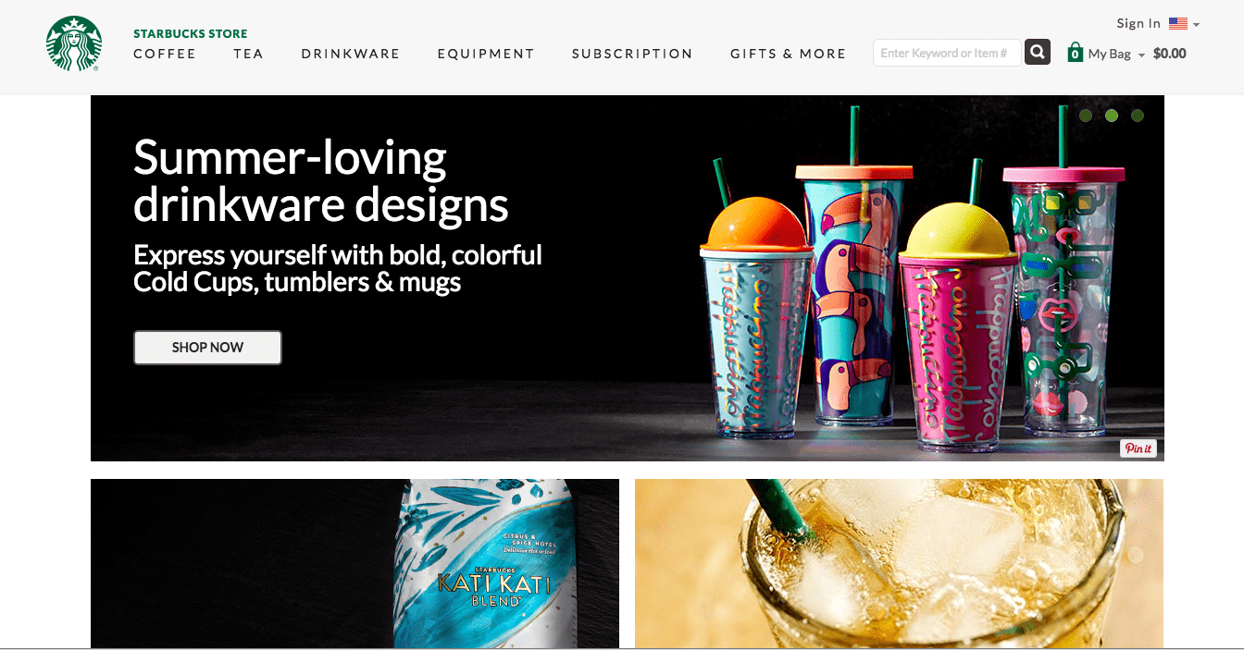1244x650 pixels.
Task: Expand the My Bag dropdown
Action: click(x=1141, y=55)
